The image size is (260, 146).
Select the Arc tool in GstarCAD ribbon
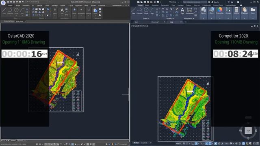click(22, 11)
